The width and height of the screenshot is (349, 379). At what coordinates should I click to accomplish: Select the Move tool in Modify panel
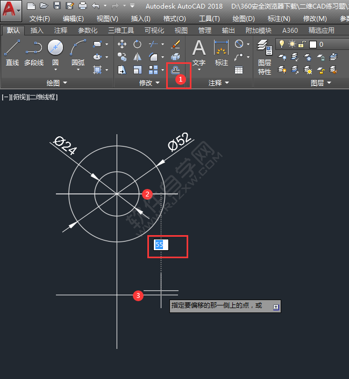[122, 44]
